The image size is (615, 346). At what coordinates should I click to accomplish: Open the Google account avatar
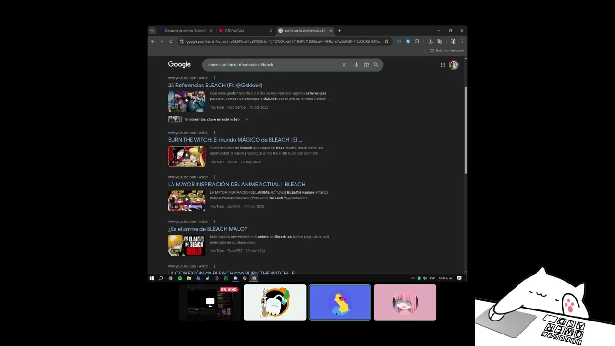point(454,65)
